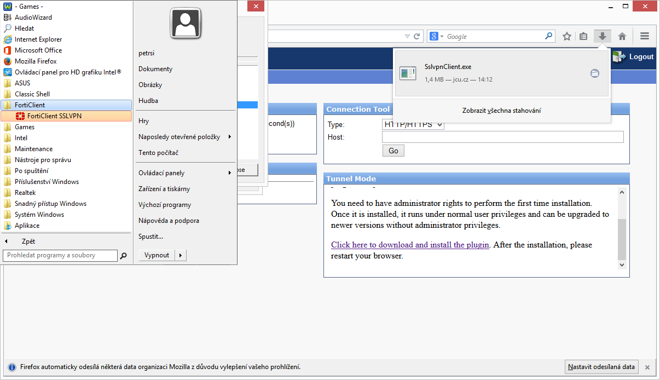Viewport: 660px width, 380px height.
Task: Dismiss the Firefox data notification bar
Action: tap(647, 367)
